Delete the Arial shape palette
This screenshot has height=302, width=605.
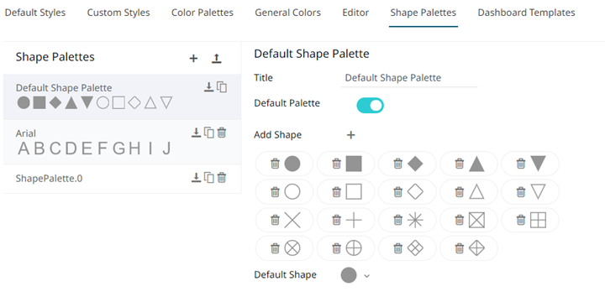(222, 133)
